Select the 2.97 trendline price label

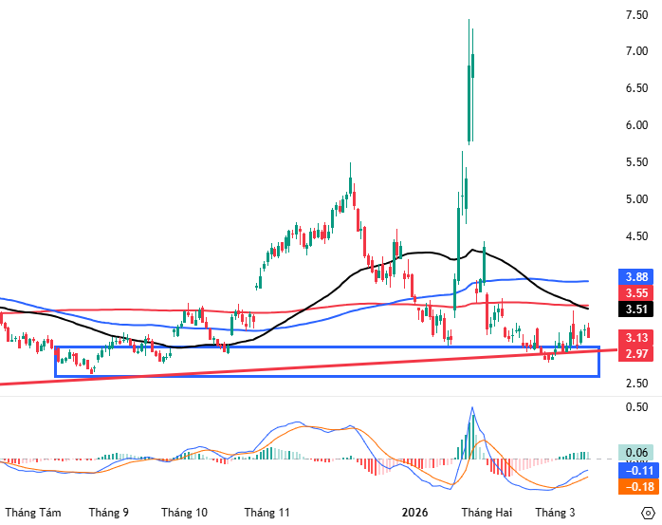click(636, 354)
